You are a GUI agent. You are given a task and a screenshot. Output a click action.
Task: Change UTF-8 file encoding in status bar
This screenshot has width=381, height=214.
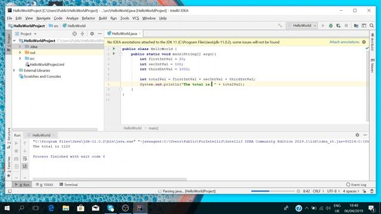pyautogui.click(x=333, y=191)
